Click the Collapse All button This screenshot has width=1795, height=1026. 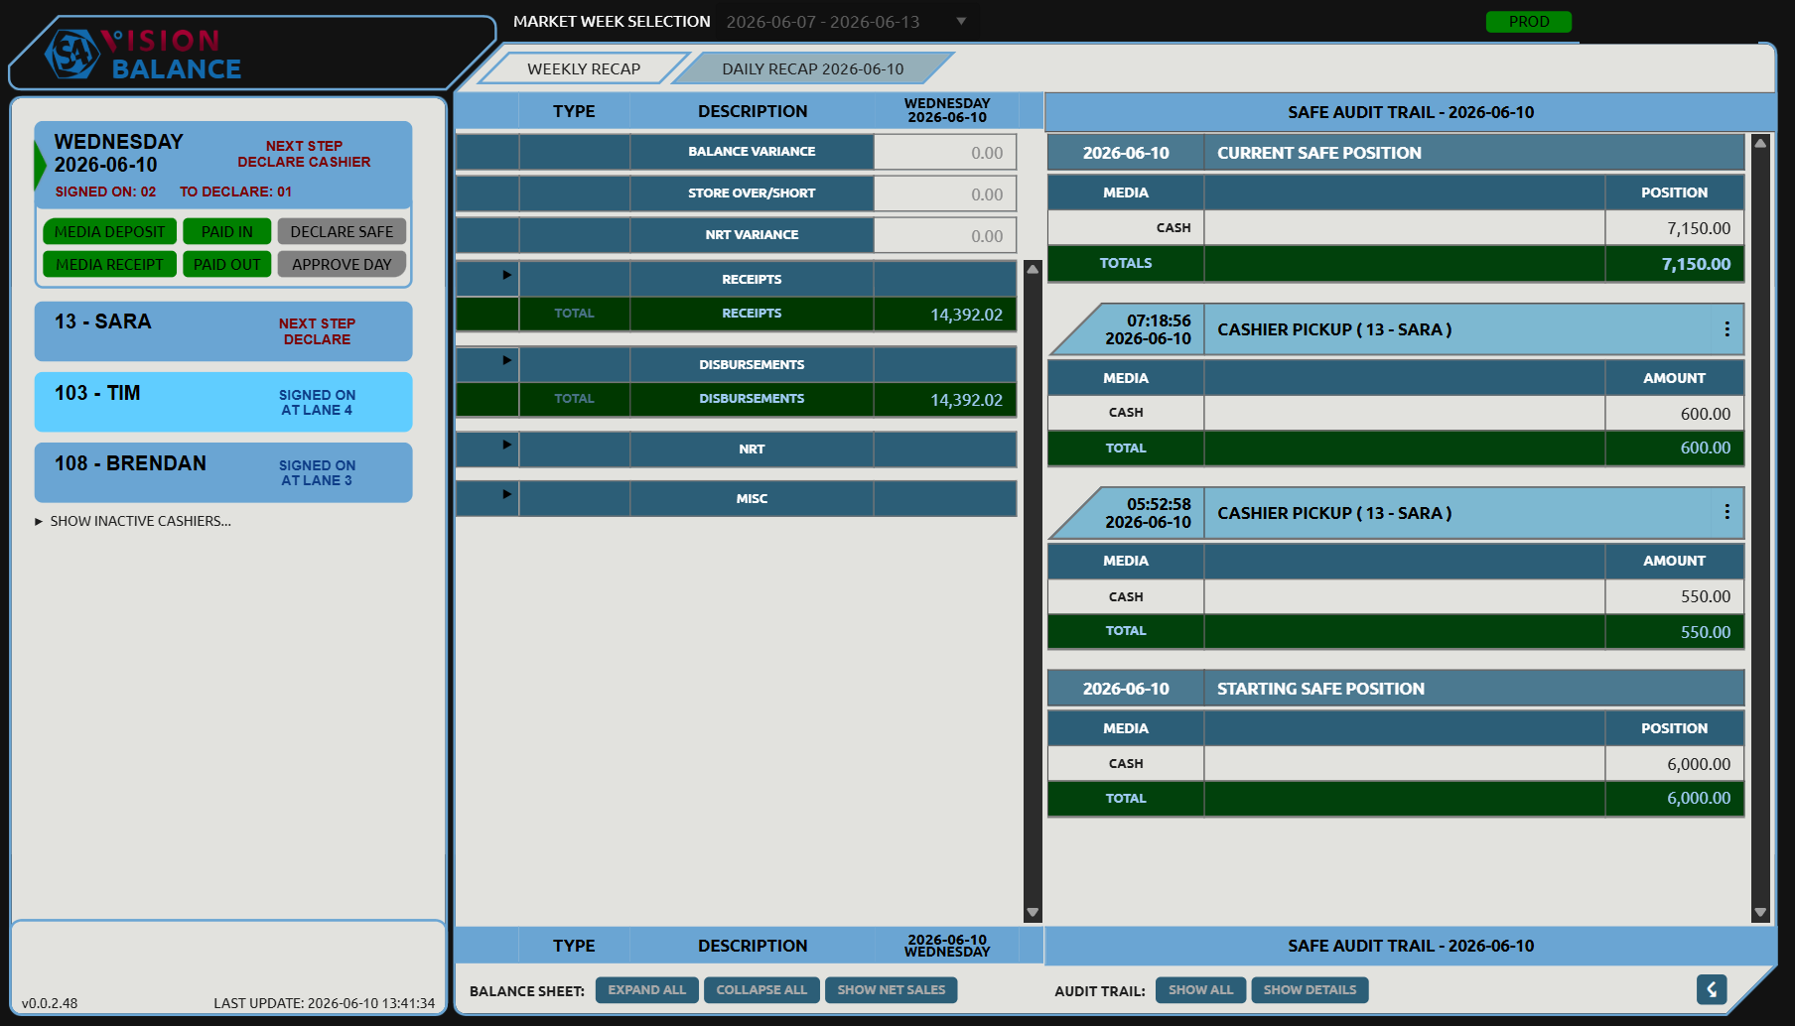tap(761, 990)
